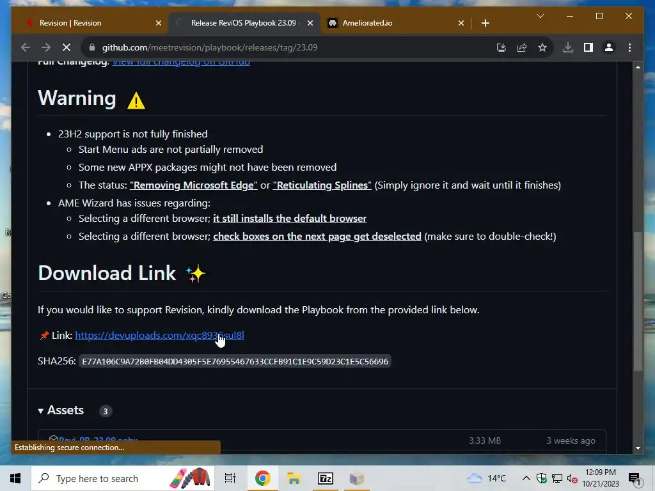
Task: Open the Windows Start menu
Action: (x=15, y=478)
